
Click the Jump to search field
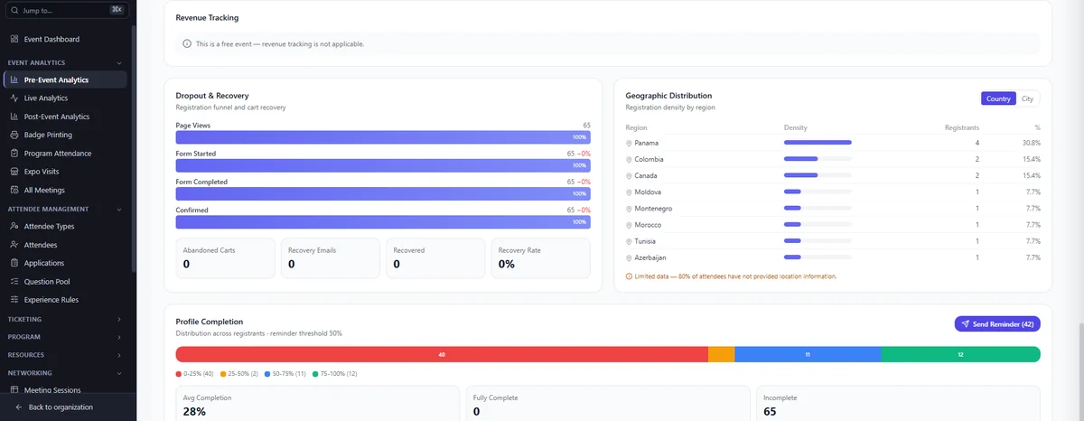pos(65,10)
